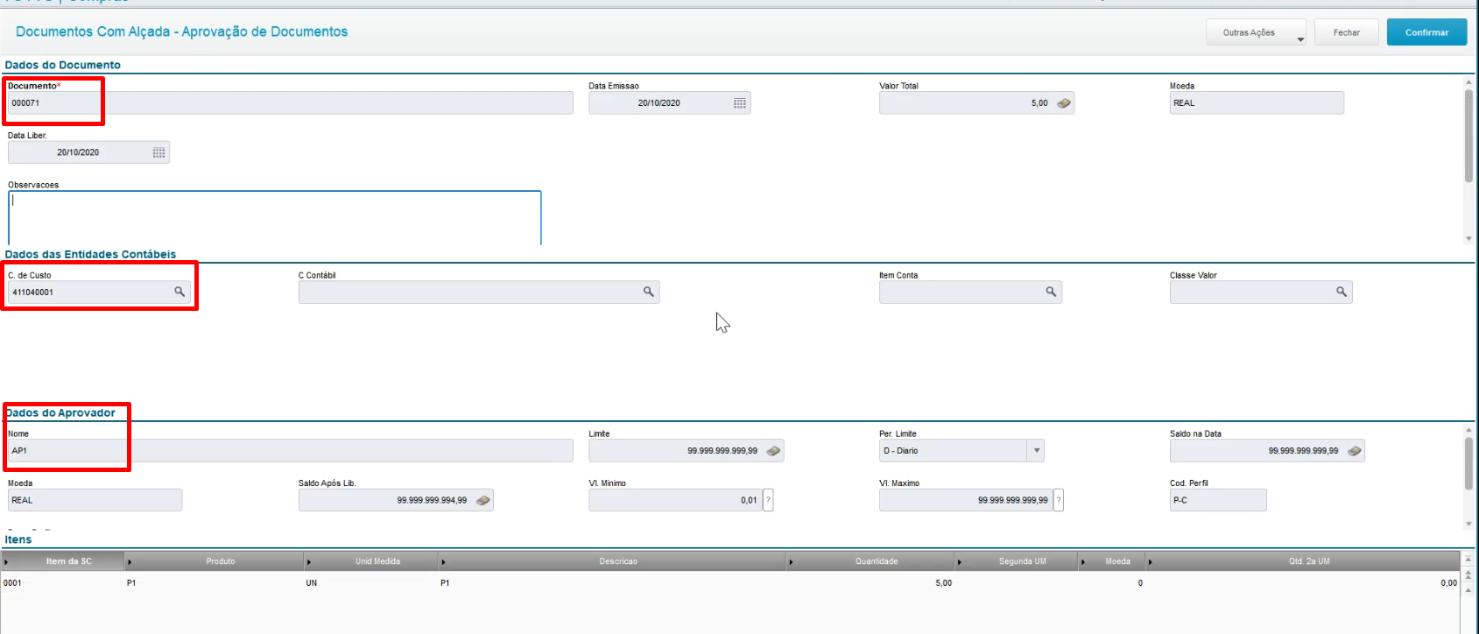Click help marker beside Vl. Minimo

(x=768, y=500)
